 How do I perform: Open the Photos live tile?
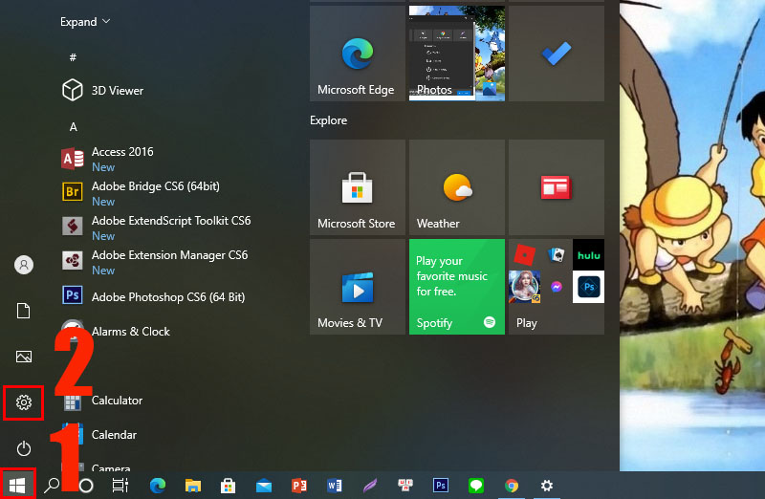click(x=457, y=54)
